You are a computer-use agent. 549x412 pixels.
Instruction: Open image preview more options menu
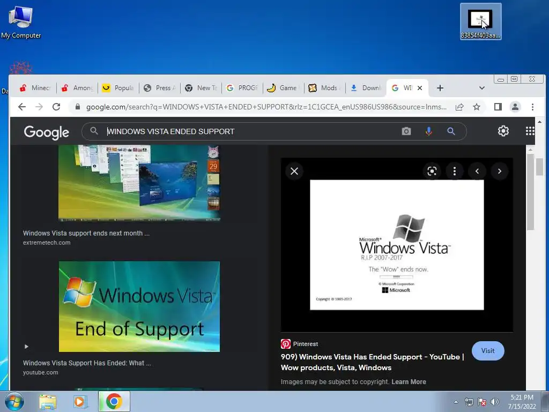[455, 171]
